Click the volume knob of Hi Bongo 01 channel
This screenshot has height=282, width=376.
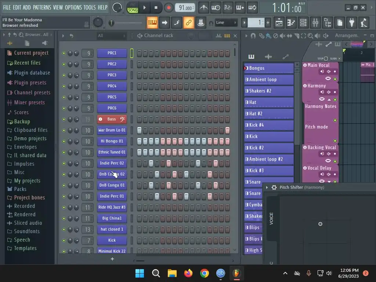76,141
